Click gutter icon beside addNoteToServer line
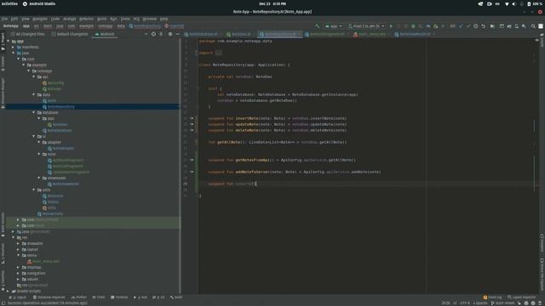This screenshot has height=306, width=545. pyautogui.click(x=192, y=172)
